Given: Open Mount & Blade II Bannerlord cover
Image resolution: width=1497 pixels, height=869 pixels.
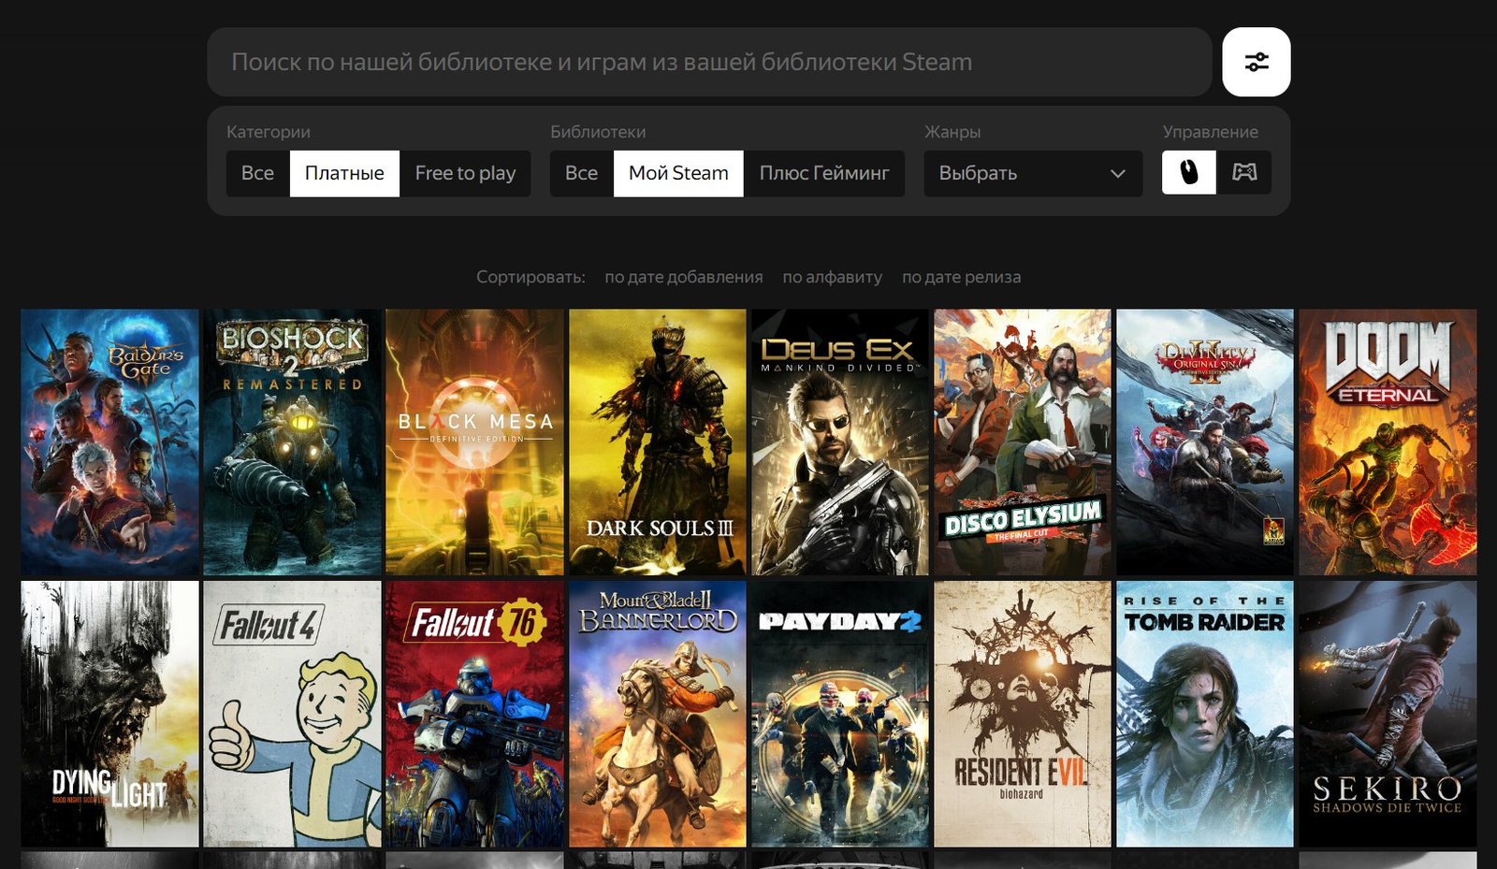Looking at the screenshot, I should point(658,714).
